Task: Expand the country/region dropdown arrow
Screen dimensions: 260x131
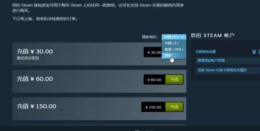Action: coord(183,37)
